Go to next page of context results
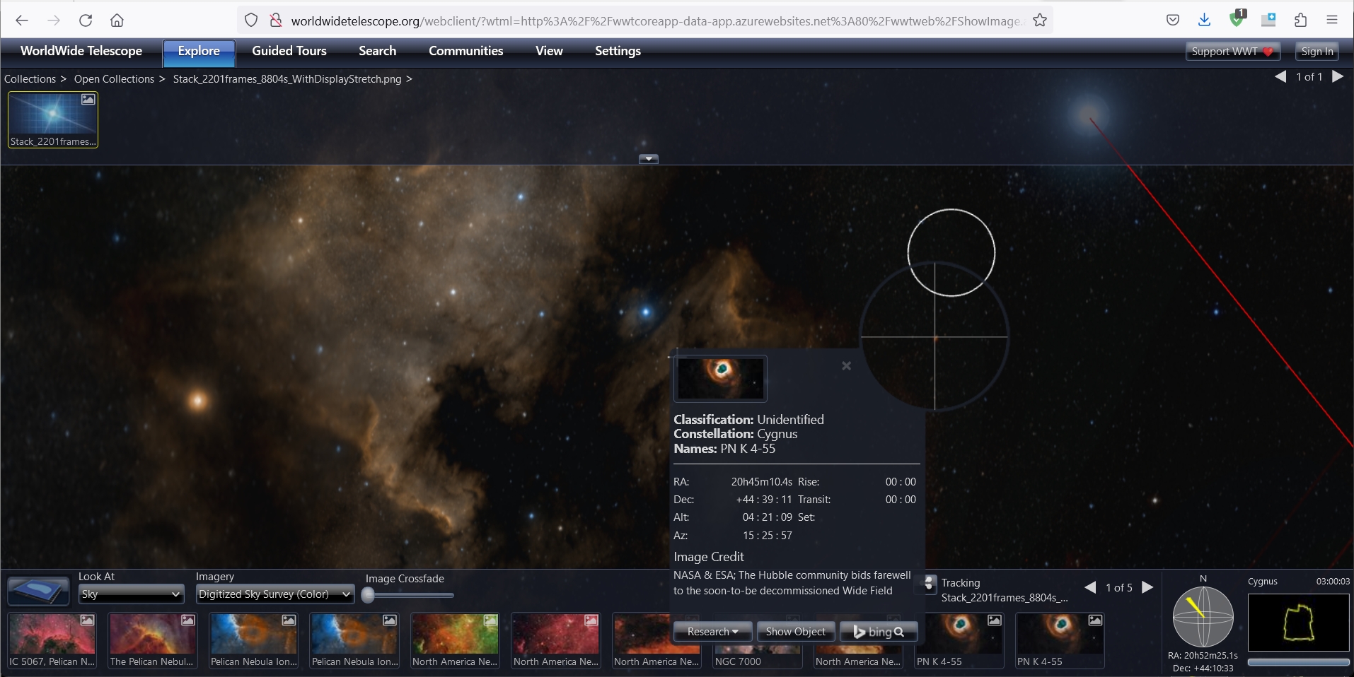Image resolution: width=1354 pixels, height=677 pixels. point(1147,587)
